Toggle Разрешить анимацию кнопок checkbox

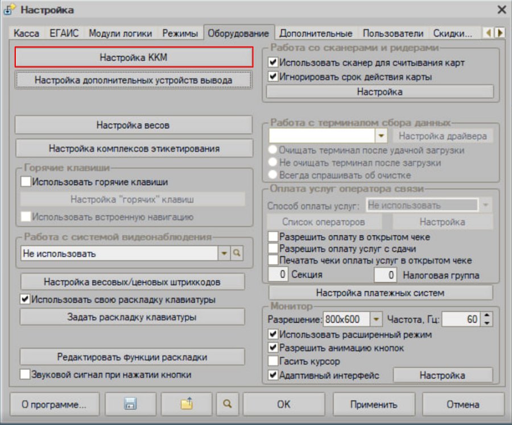(273, 348)
